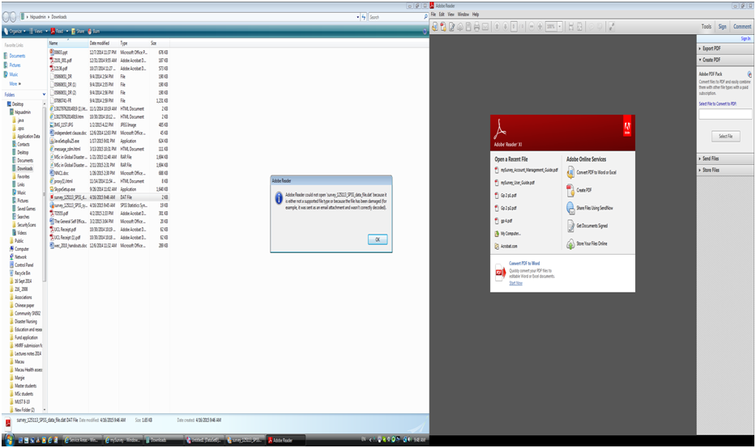The width and height of the screenshot is (756, 448).
Task: Click the Open file icon in Reader toolbar
Action: pos(435,27)
